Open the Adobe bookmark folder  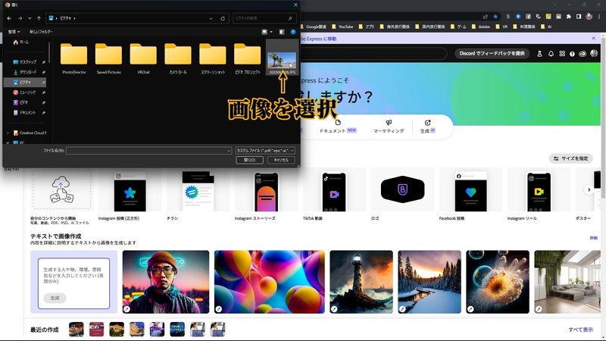click(x=481, y=27)
